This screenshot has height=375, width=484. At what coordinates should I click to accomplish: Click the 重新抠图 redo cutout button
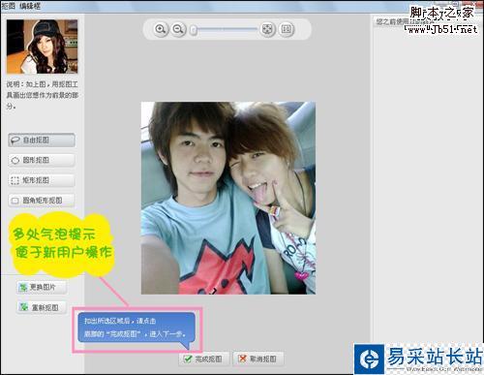tap(42, 307)
